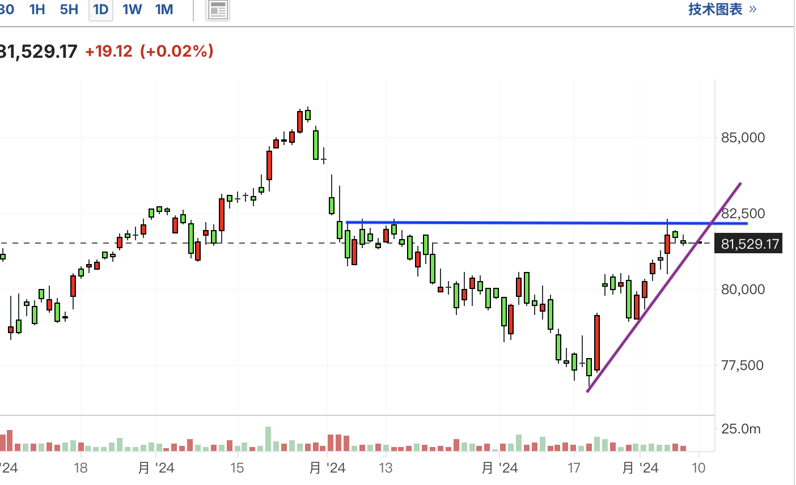
Task: Select the 5H timeframe tab
Action: (x=69, y=9)
